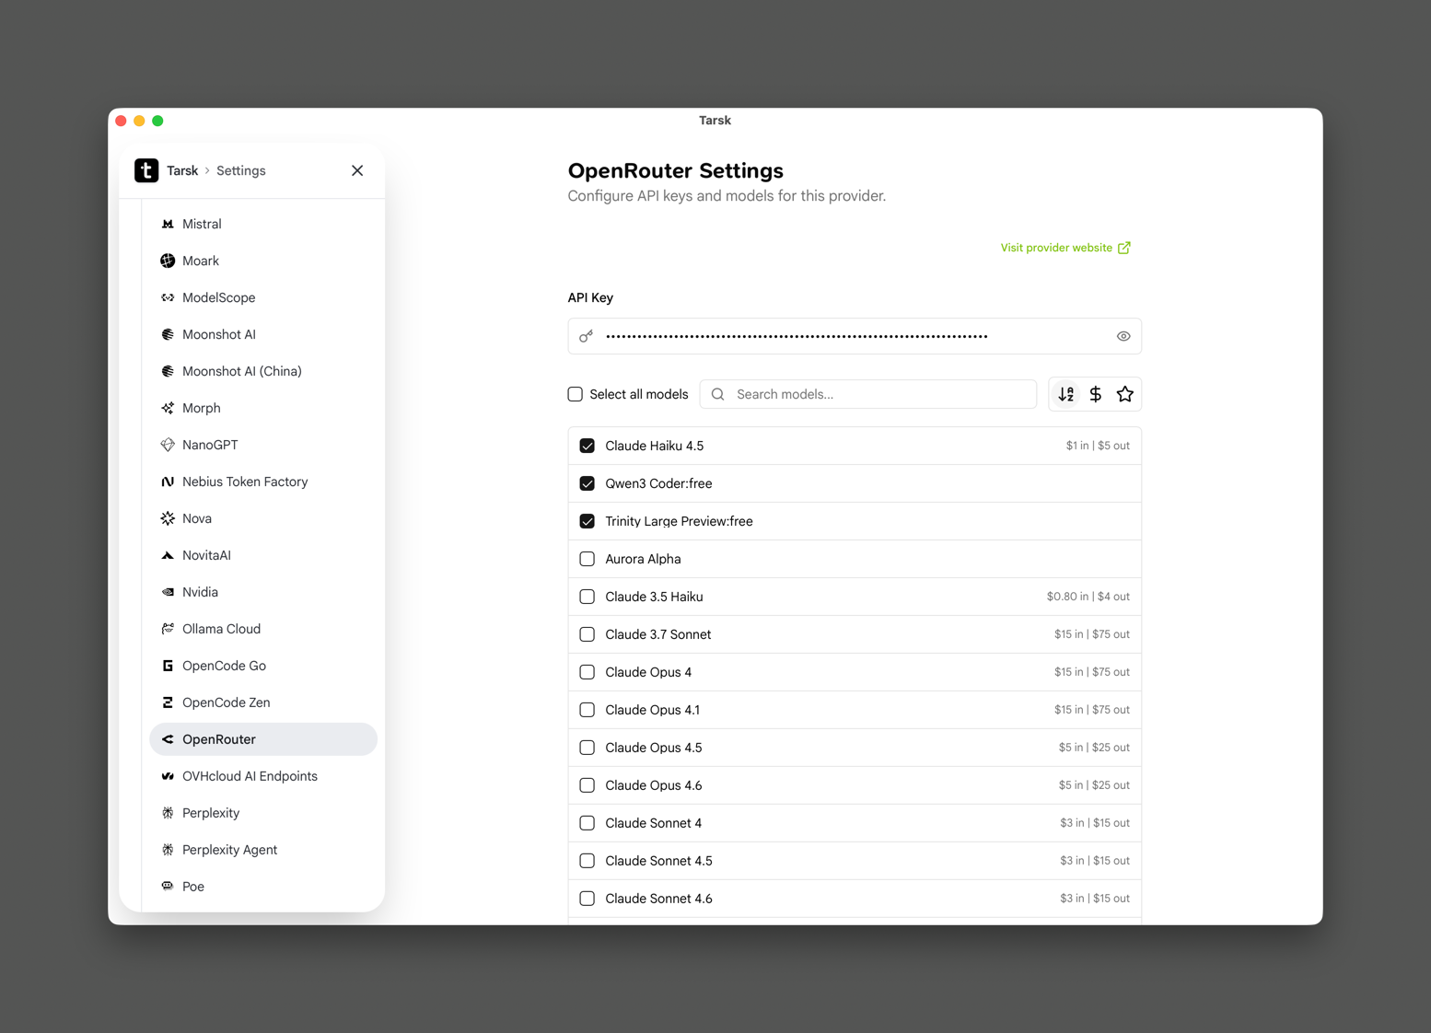Click the key icon in API field
Viewport: 1431px width, 1033px height.
[x=587, y=336]
